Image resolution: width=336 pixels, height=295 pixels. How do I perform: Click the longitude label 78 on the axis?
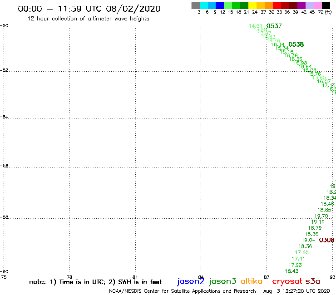(69, 277)
